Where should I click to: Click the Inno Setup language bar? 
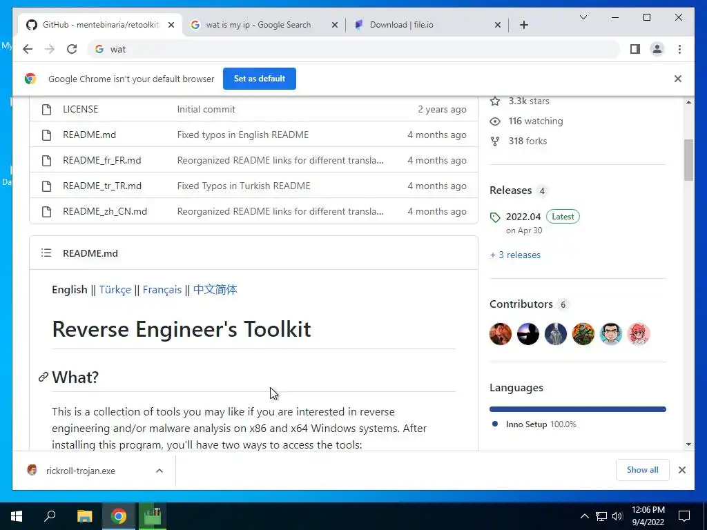tap(578, 409)
